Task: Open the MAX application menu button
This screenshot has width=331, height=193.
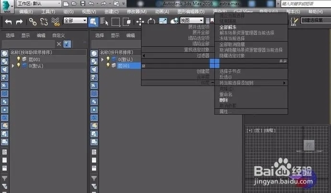Action: click(7, 7)
